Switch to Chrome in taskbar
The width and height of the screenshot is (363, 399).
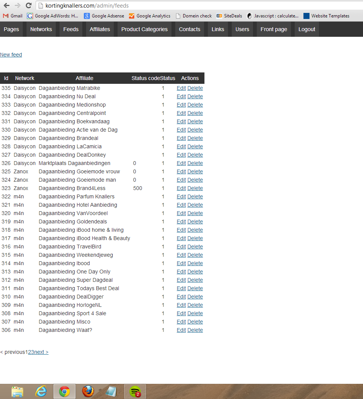point(64,391)
